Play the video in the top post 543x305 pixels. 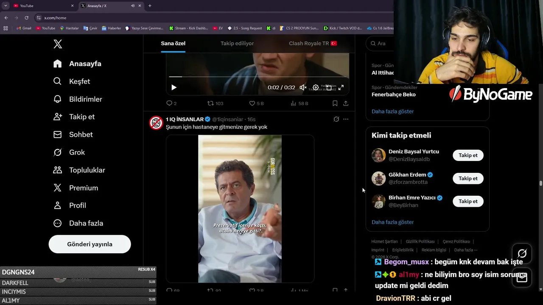point(174,87)
